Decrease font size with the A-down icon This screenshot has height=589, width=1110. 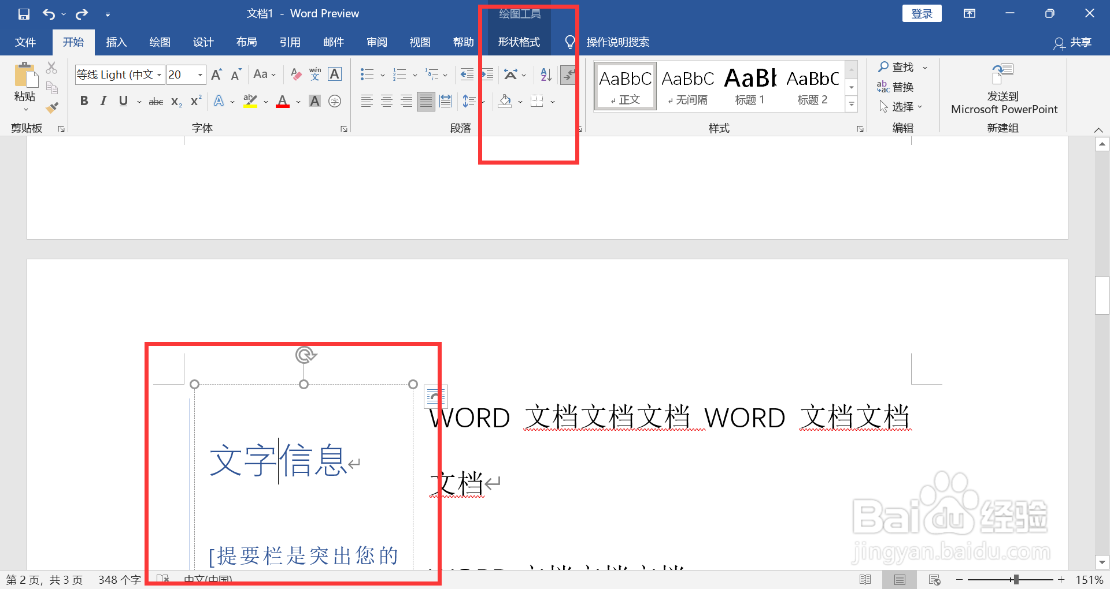[235, 74]
